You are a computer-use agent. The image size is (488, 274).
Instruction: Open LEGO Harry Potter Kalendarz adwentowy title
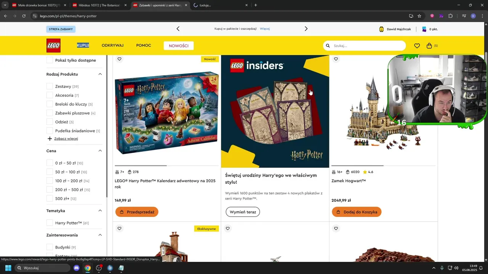(165, 184)
